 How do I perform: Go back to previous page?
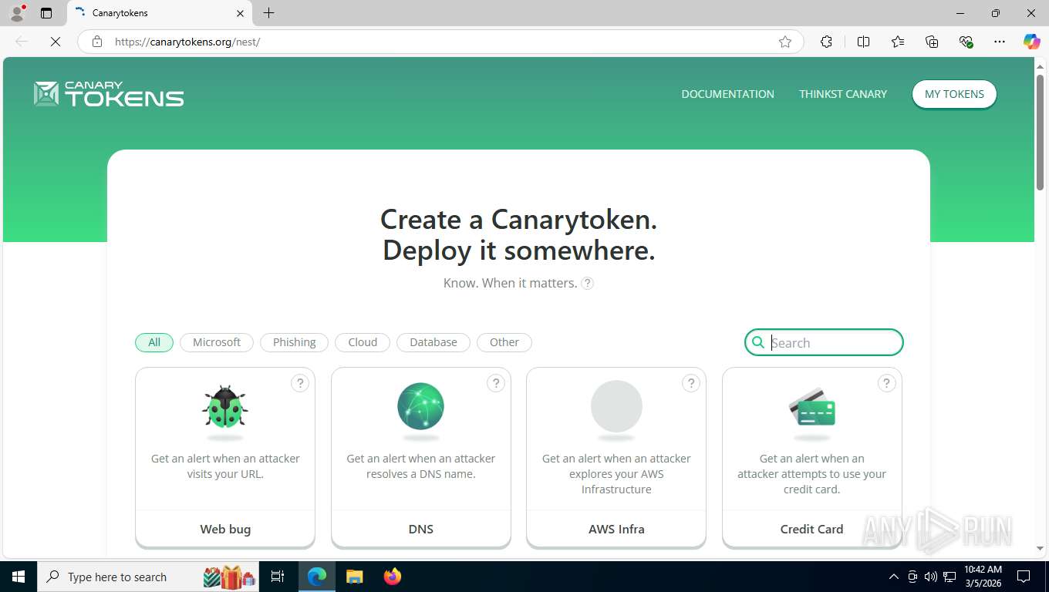[x=22, y=42]
